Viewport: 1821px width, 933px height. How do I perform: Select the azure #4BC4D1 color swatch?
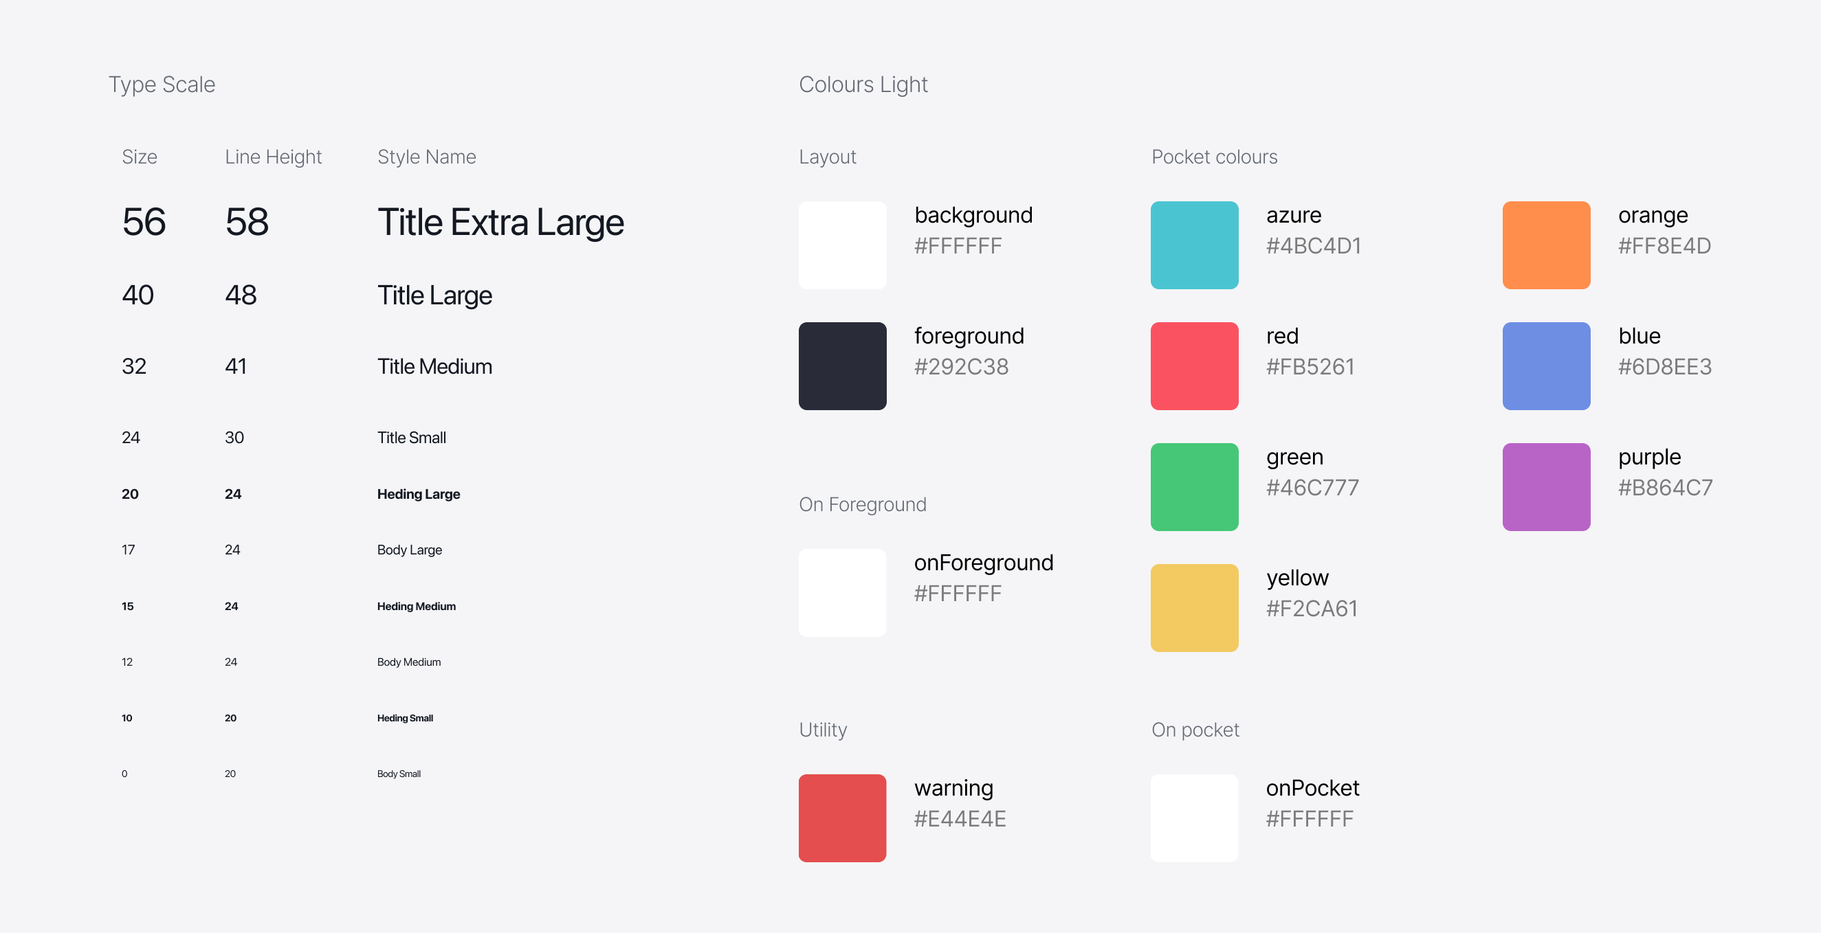pos(1194,245)
